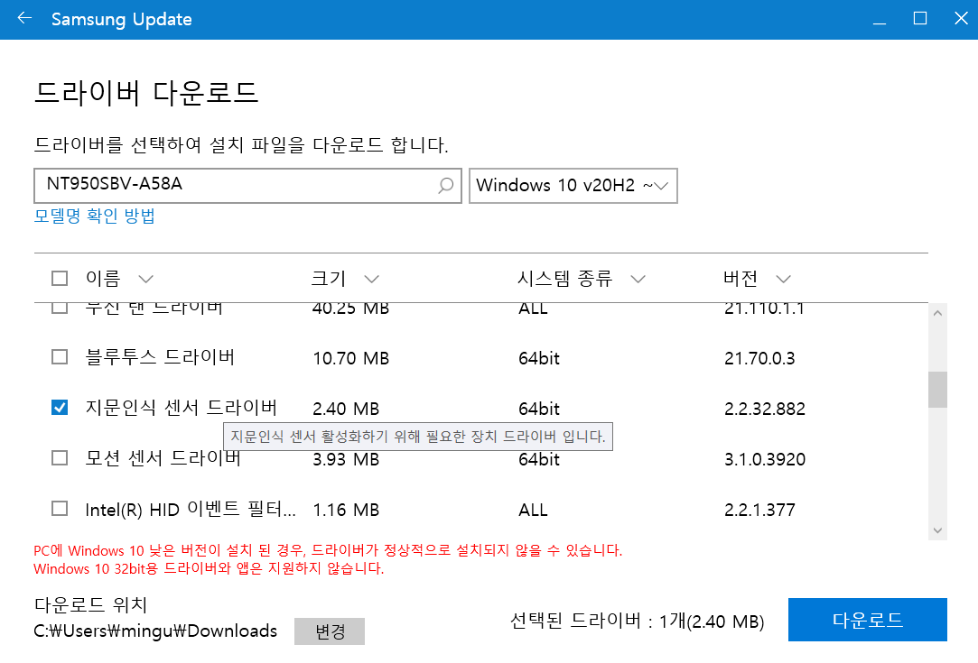Viewport: 978px width, 663px height.
Task: Click the 선택된 드라이버 : 1개(2.40 MB) summary
Action: click(637, 621)
